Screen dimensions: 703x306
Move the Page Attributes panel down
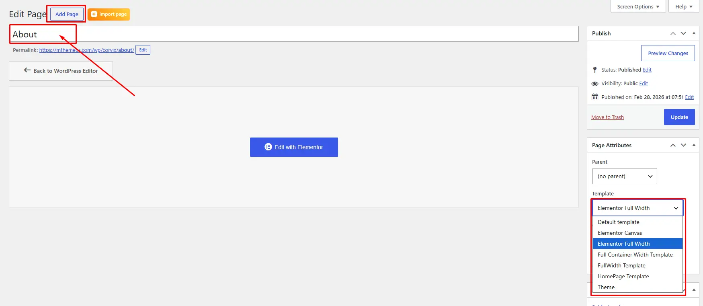(683, 145)
